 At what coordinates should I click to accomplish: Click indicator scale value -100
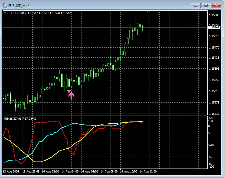[x=211, y=167]
